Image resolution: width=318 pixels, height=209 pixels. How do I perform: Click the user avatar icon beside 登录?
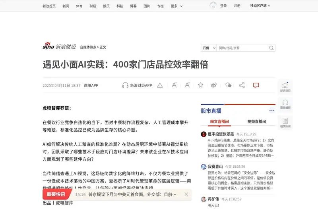pyautogui.click(x=213, y=6)
